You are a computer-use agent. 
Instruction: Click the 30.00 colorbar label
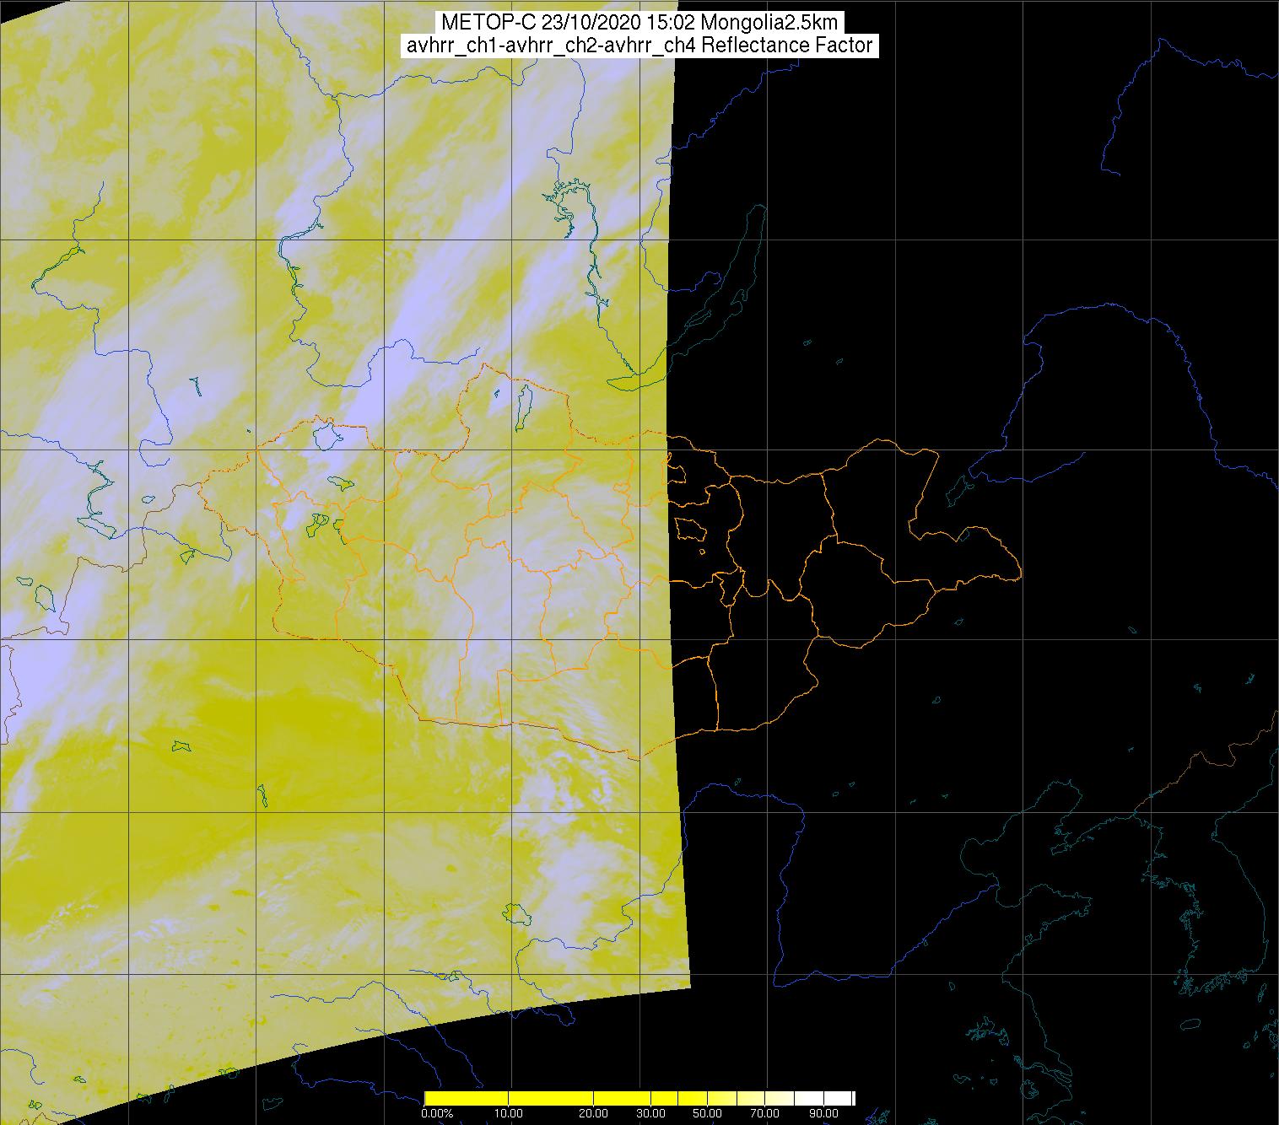click(x=650, y=1113)
